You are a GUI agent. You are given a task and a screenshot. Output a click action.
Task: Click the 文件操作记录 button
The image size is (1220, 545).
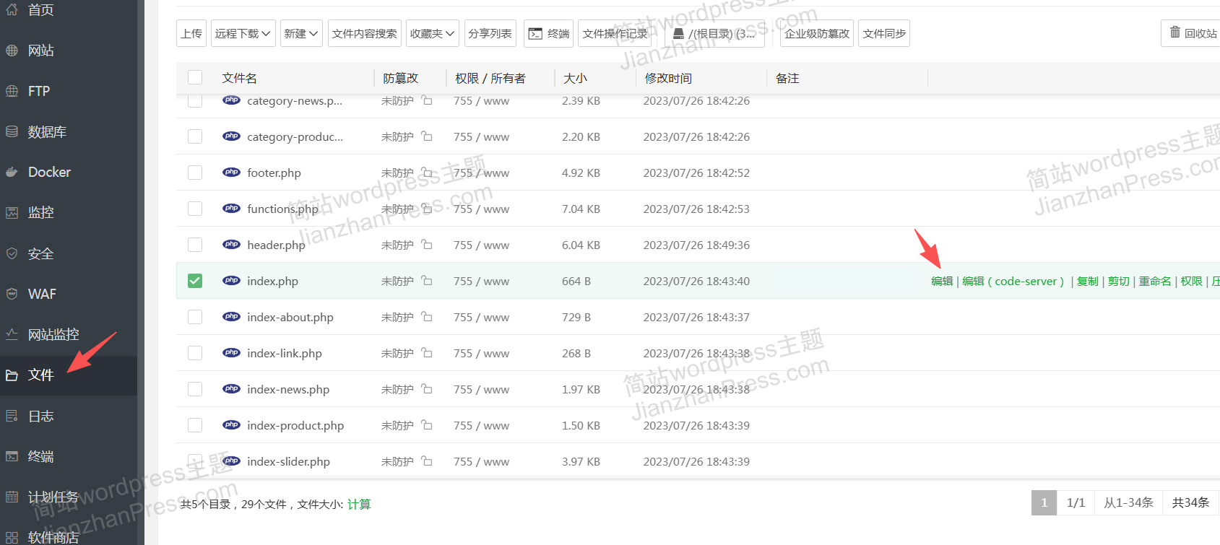point(615,33)
